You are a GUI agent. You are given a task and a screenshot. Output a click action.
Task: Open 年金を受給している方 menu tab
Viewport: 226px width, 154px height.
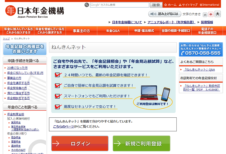[x=50, y=31]
